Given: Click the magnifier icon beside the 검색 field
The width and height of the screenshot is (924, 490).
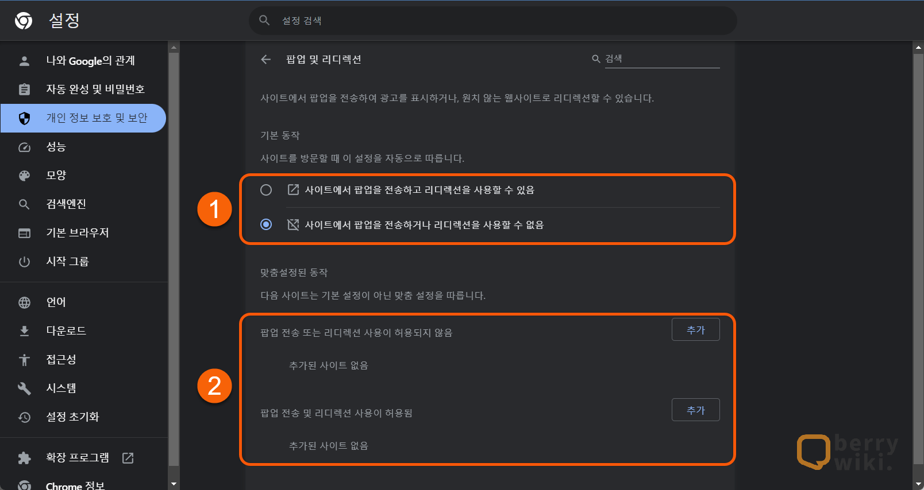Looking at the screenshot, I should 596,59.
